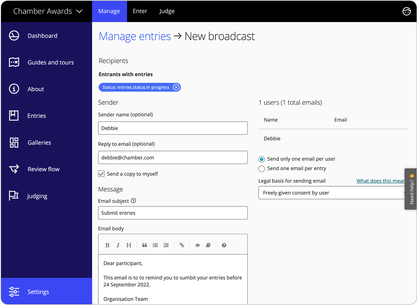Click the Reply to email input field
Image resolution: width=417 pixels, height=306 pixels.
173,157
